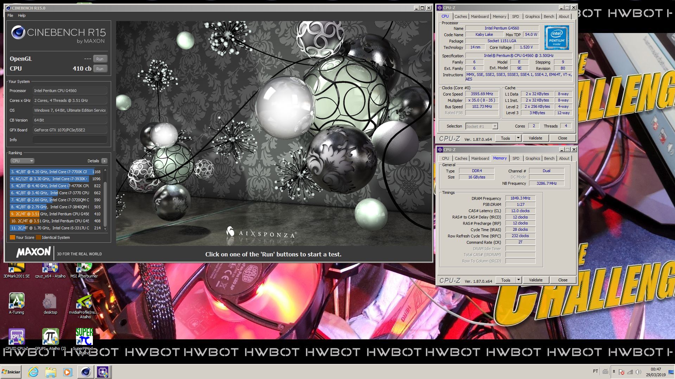Open Windows Explorer folder in taskbar
The width and height of the screenshot is (675, 379).
51,372
